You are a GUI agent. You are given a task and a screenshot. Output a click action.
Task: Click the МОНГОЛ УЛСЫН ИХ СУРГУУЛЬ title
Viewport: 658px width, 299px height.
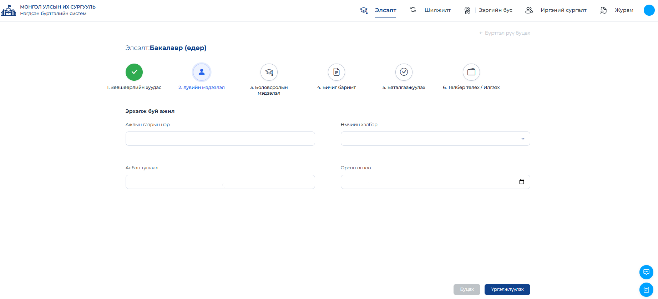click(x=58, y=7)
